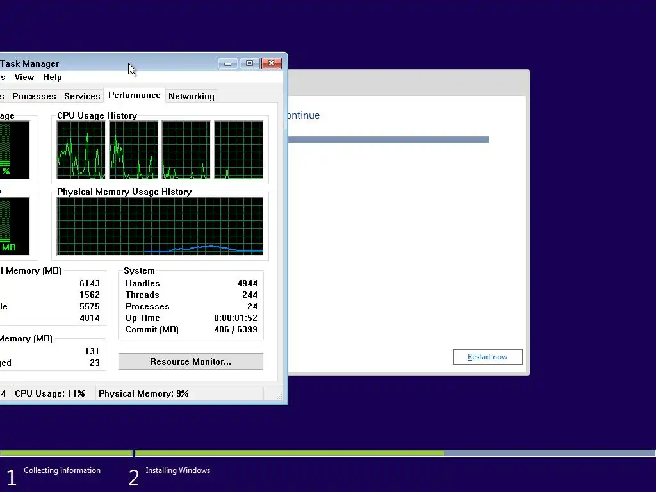Click the Handles value 4944
656x492 pixels.
(x=247, y=283)
